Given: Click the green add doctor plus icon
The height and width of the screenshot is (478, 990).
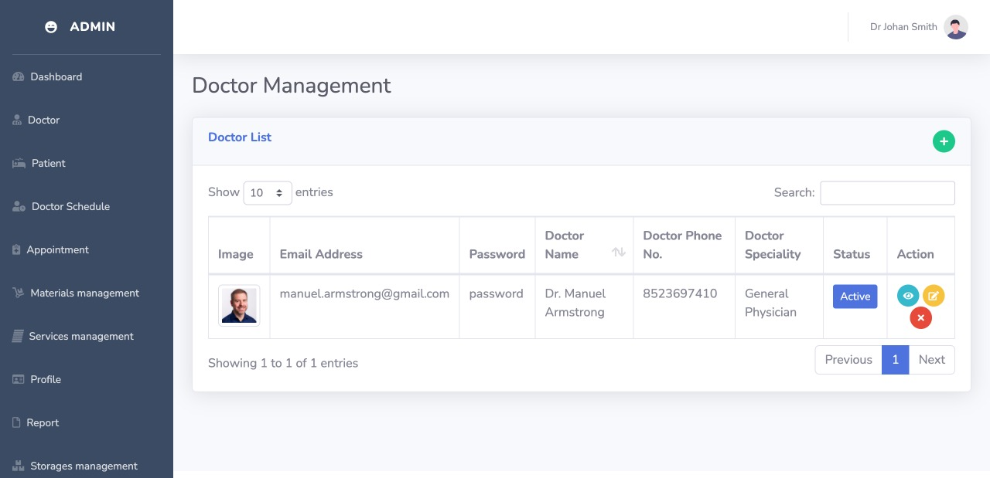Looking at the screenshot, I should pos(944,141).
